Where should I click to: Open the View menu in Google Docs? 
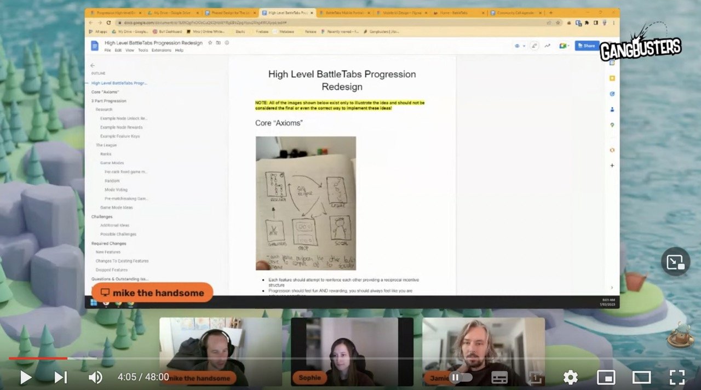(x=130, y=50)
